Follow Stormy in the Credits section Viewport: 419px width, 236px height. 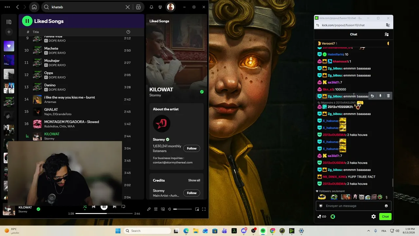tap(191, 193)
